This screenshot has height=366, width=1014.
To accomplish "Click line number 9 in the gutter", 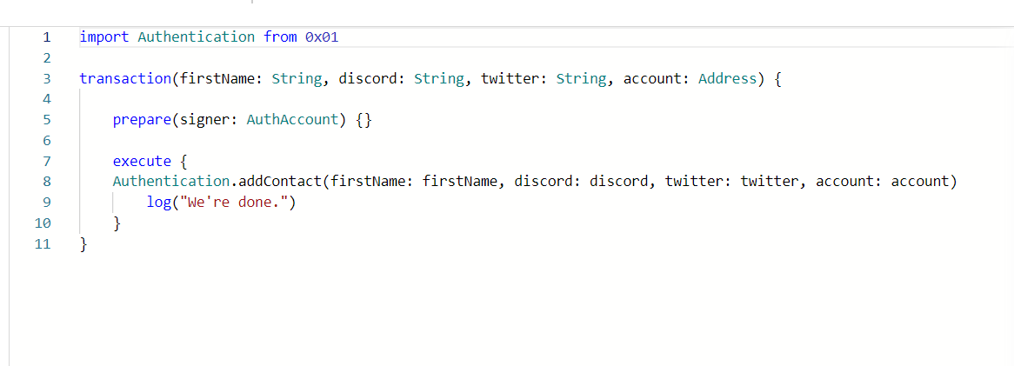I will [x=46, y=203].
